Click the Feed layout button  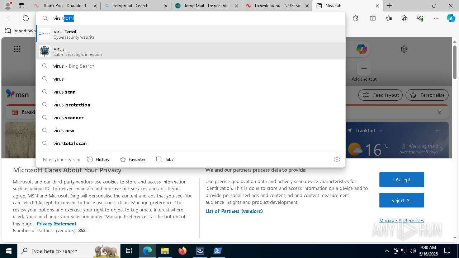[x=380, y=95]
